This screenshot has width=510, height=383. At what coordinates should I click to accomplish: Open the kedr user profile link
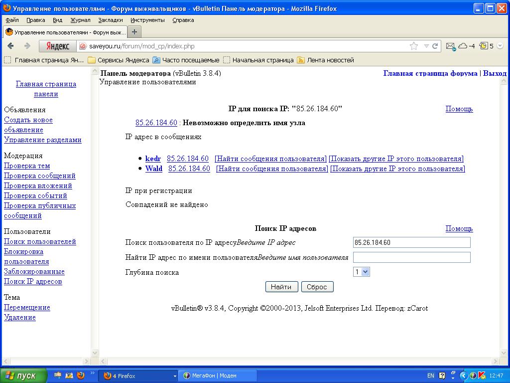coord(153,159)
